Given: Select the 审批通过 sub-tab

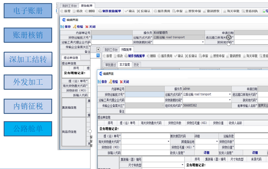Looking at the screenshot, I should 110,65.
